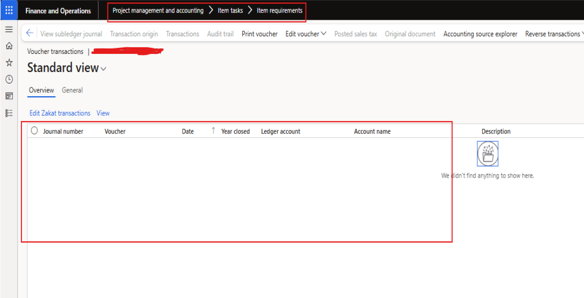The image size is (584, 298).
Task: Switch to the General tab
Action: tap(72, 90)
